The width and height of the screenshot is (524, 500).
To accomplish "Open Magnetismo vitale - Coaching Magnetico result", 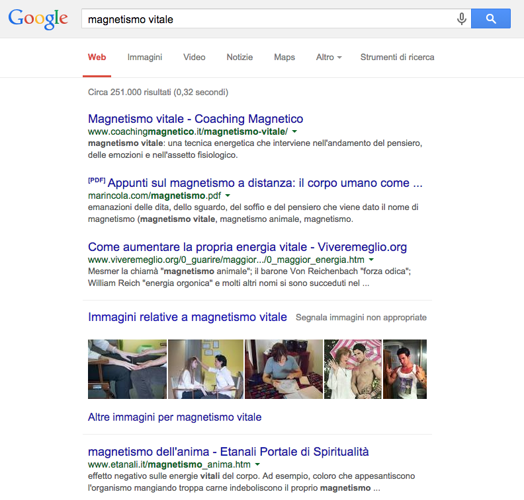I will tap(195, 119).
